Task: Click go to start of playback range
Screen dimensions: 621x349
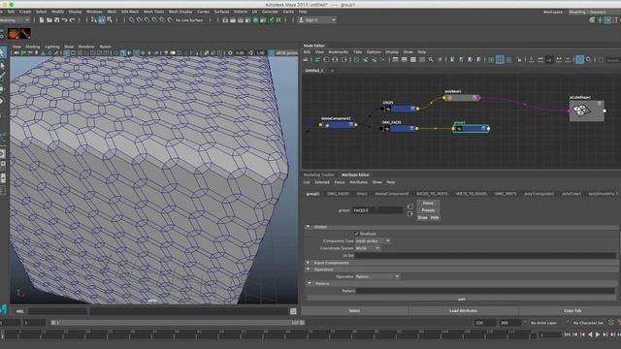Action: (567, 334)
